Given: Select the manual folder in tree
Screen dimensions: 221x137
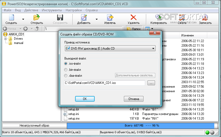Looking at the screenshot, I should point(19,43).
